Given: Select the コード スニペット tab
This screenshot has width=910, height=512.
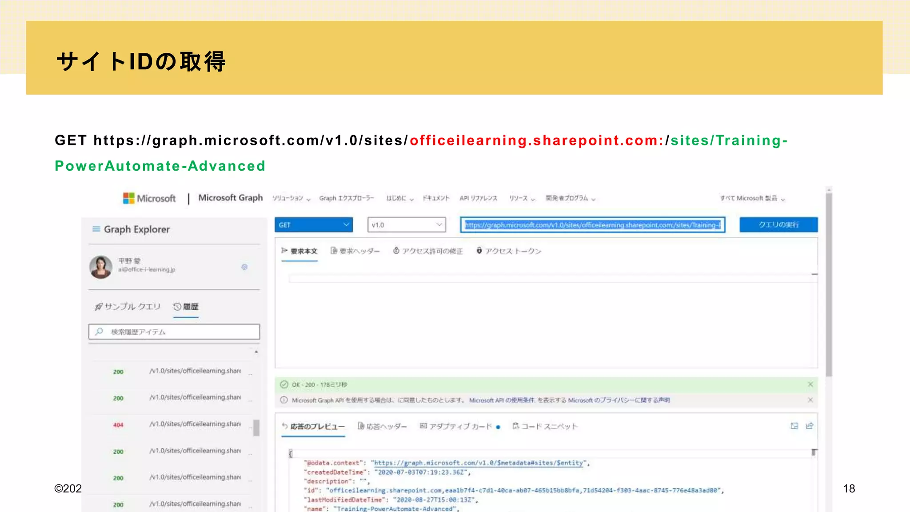Looking at the screenshot, I should [x=545, y=427].
